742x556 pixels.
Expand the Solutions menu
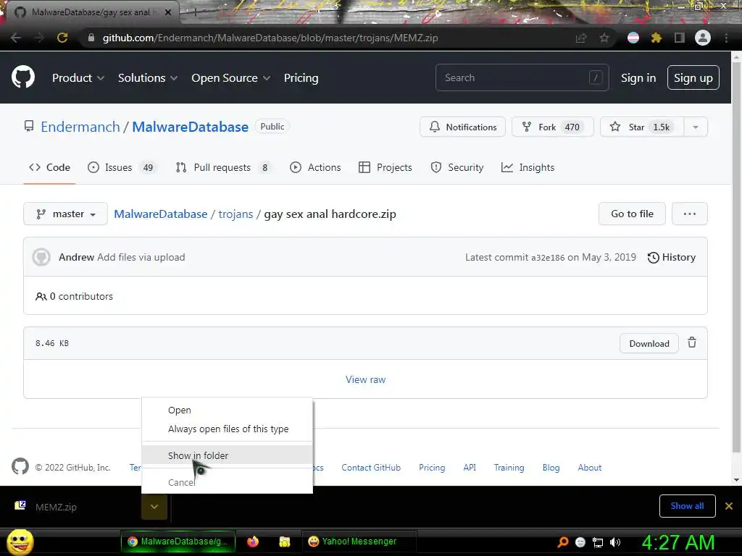148,78
